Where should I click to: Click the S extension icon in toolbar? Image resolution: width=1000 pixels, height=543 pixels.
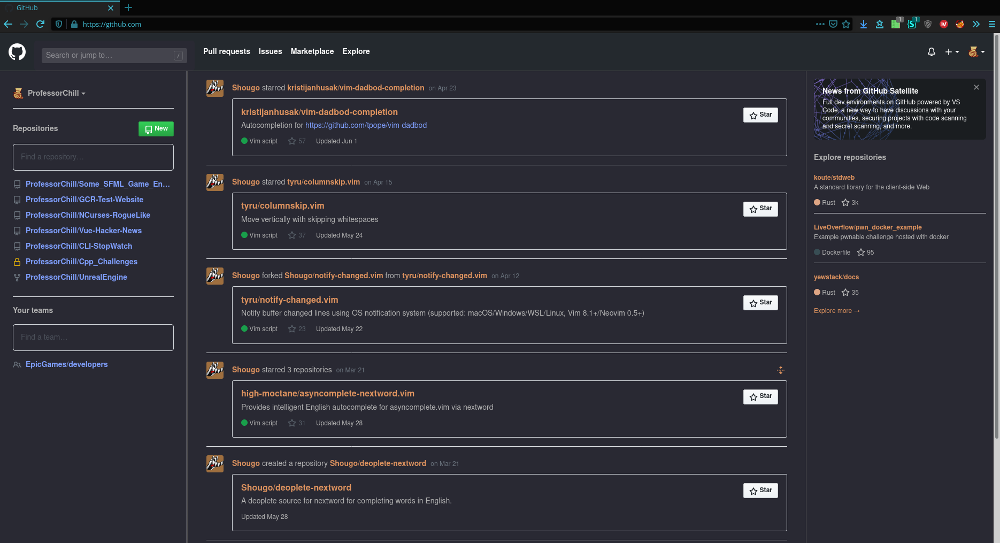pyautogui.click(x=912, y=23)
